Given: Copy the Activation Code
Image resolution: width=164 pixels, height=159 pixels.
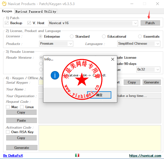Looking at the screenshot, I should tap(21, 138).
